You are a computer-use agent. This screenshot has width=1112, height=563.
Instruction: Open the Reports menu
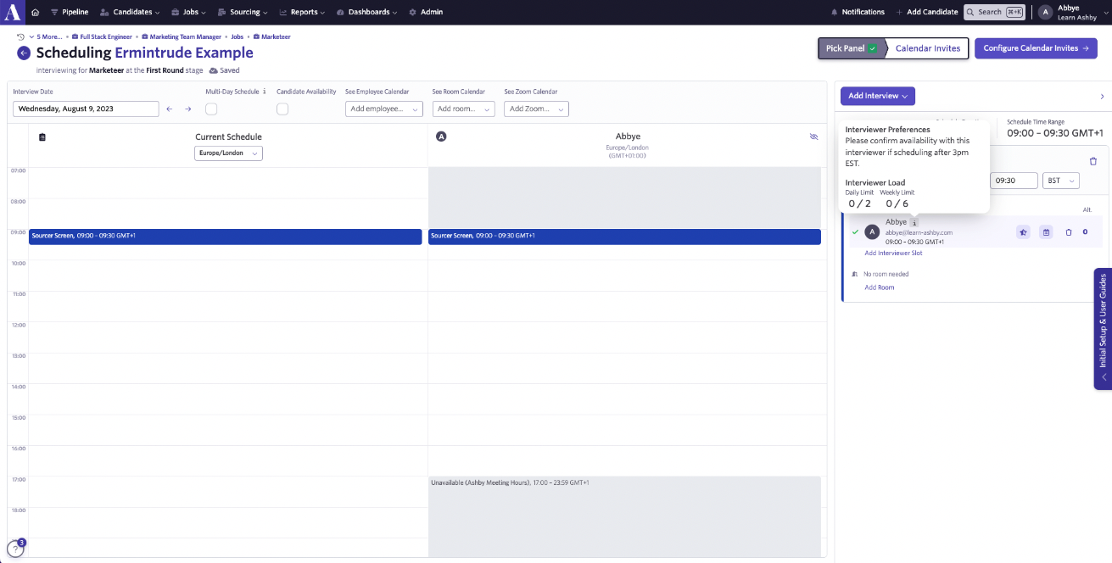click(302, 13)
